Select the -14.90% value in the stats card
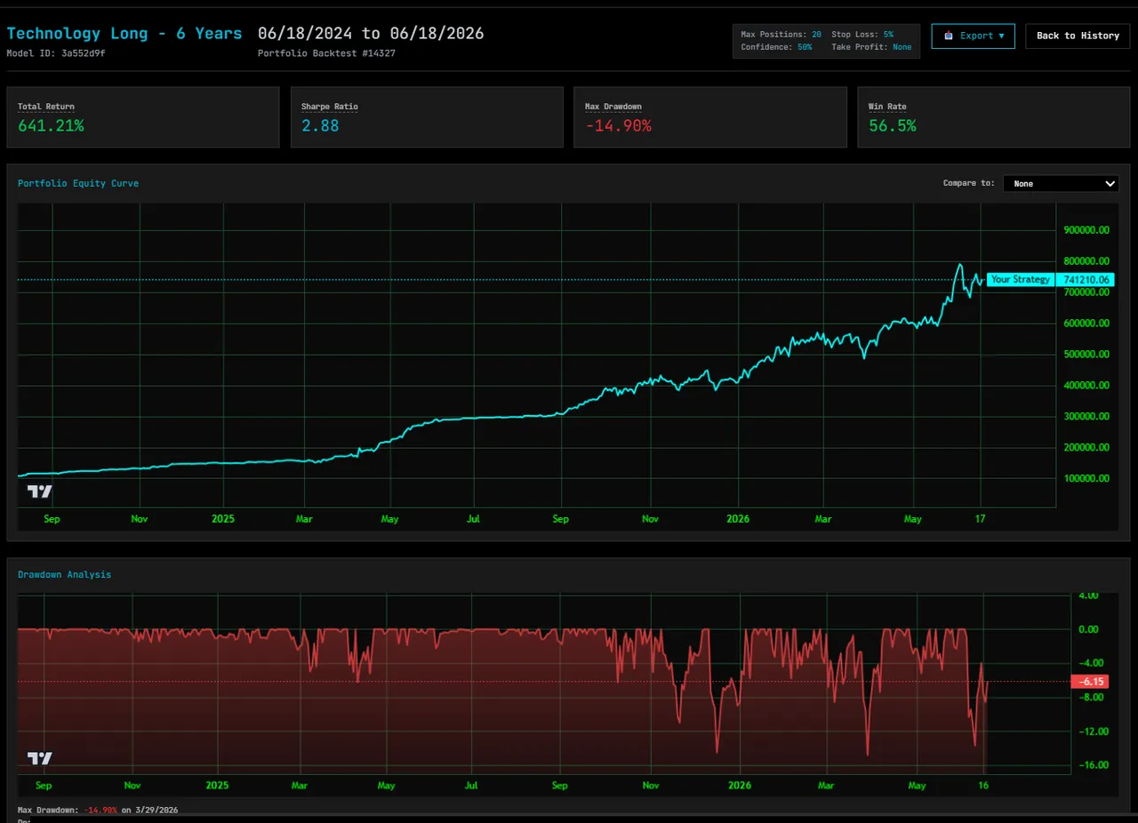The width and height of the screenshot is (1138, 823). point(618,126)
